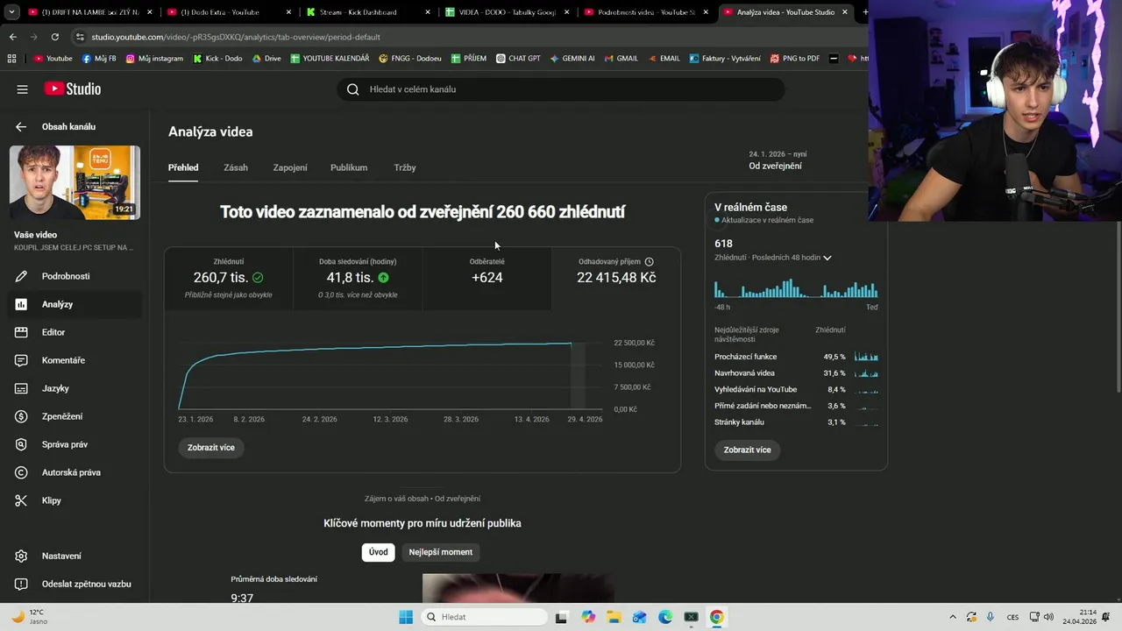Select the Zhlédnutí metric card
The height and width of the screenshot is (631, 1122).
click(229, 279)
